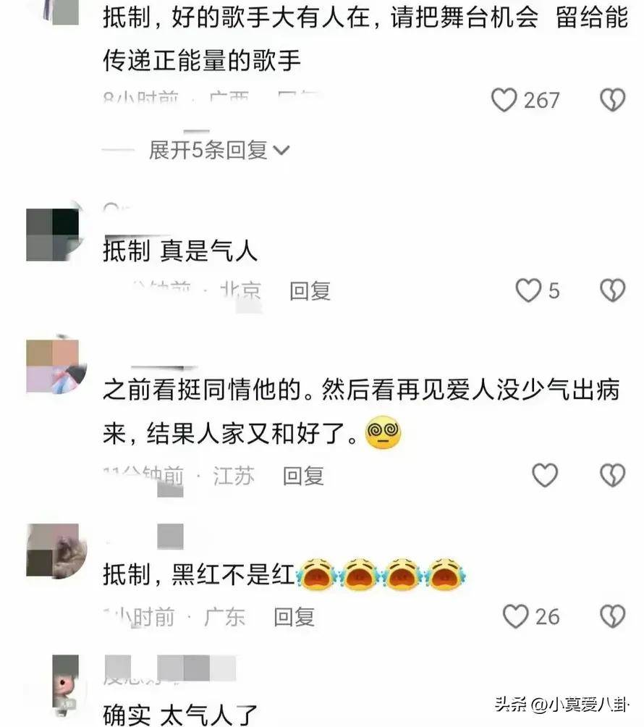Dislike the comment with 267 likes

(612, 100)
